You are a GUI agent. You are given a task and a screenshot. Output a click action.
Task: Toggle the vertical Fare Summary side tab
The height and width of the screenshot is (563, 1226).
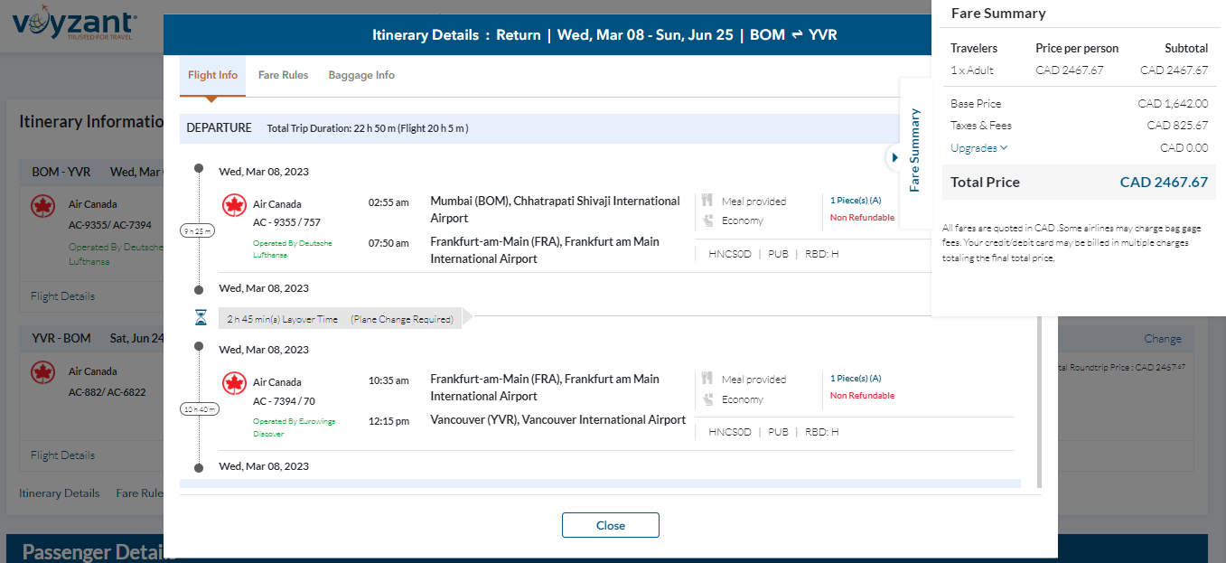pos(914,151)
